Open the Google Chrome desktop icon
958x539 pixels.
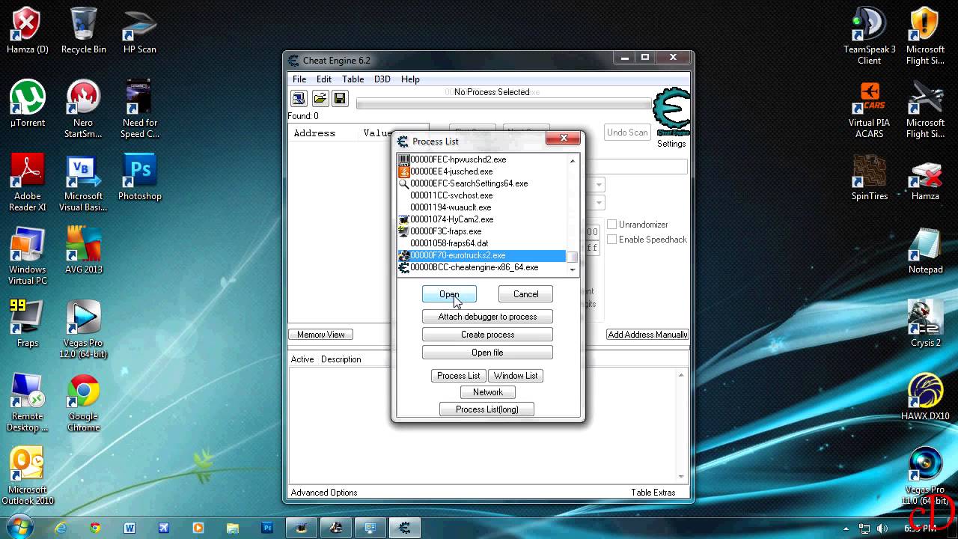click(x=84, y=403)
